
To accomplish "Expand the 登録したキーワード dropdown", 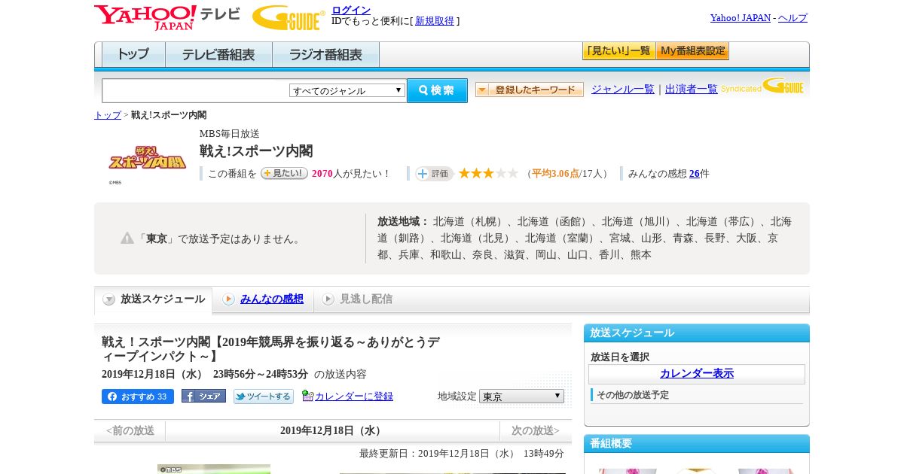I will 530,90.
